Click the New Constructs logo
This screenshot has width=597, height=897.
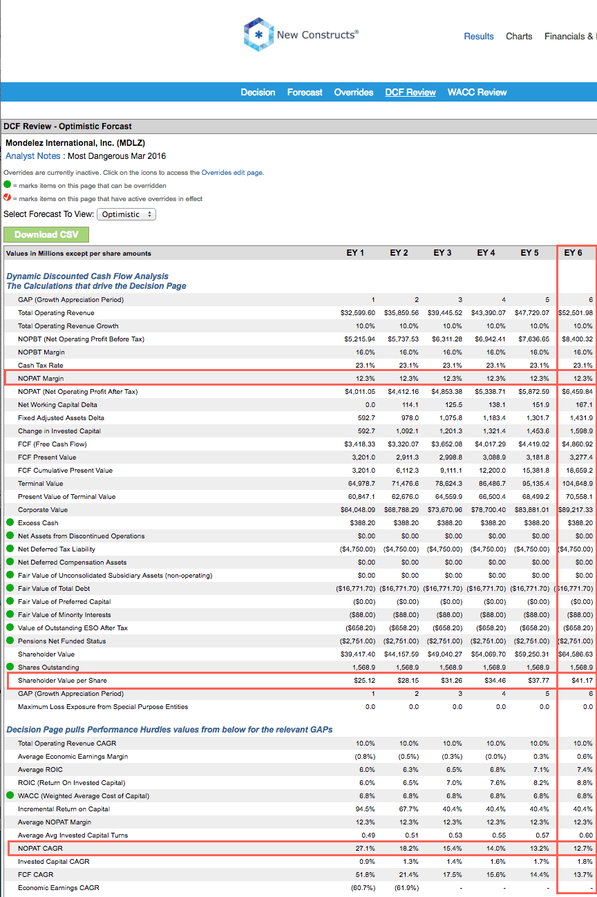(x=301, y=35)
